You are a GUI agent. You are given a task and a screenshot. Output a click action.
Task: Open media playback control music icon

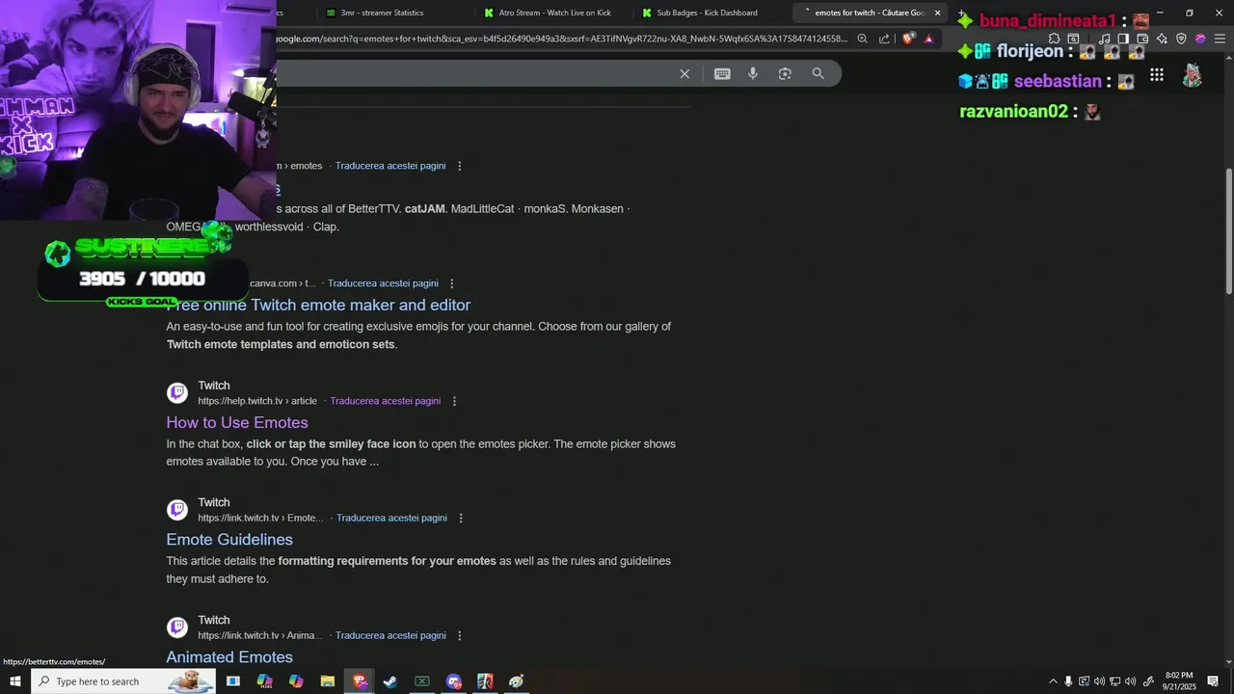(1105, 39)
